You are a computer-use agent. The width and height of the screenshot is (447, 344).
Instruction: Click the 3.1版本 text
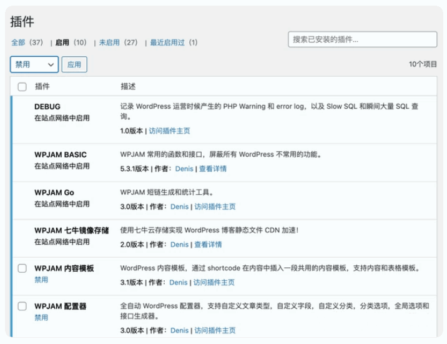click(132, 282)
